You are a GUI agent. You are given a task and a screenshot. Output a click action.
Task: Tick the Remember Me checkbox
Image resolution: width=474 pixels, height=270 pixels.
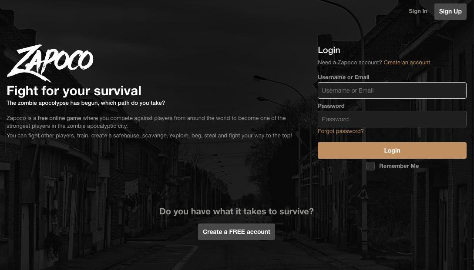[370, 166]
